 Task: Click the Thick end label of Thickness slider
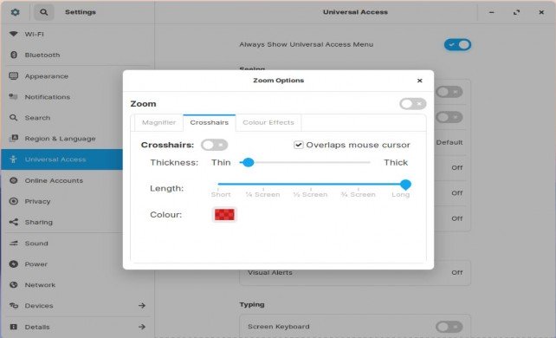(396, 162)
